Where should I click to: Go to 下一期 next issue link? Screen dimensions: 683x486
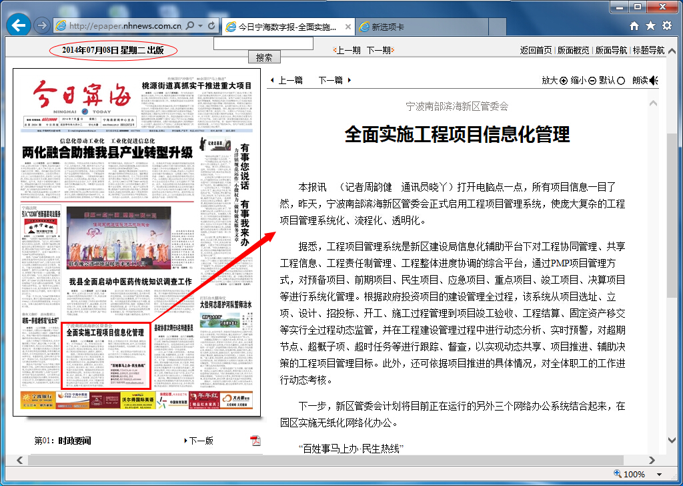coord(379,50)
